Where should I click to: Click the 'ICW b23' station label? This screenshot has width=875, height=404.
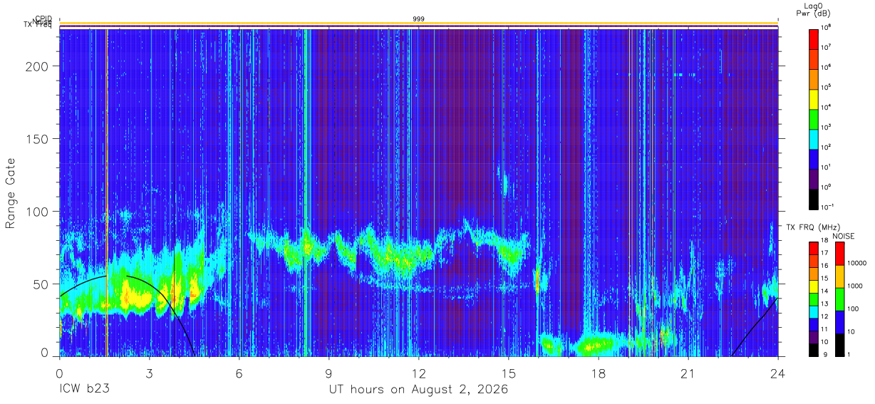tap(84, 390)
